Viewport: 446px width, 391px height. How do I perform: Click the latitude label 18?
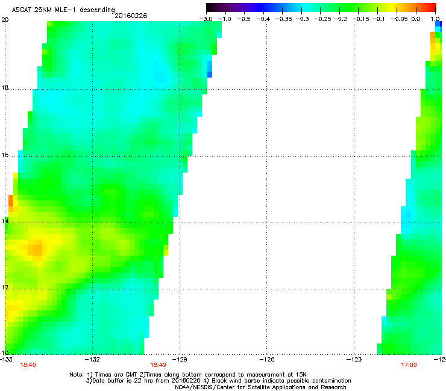pyautogui.click(x=5, y=88)
